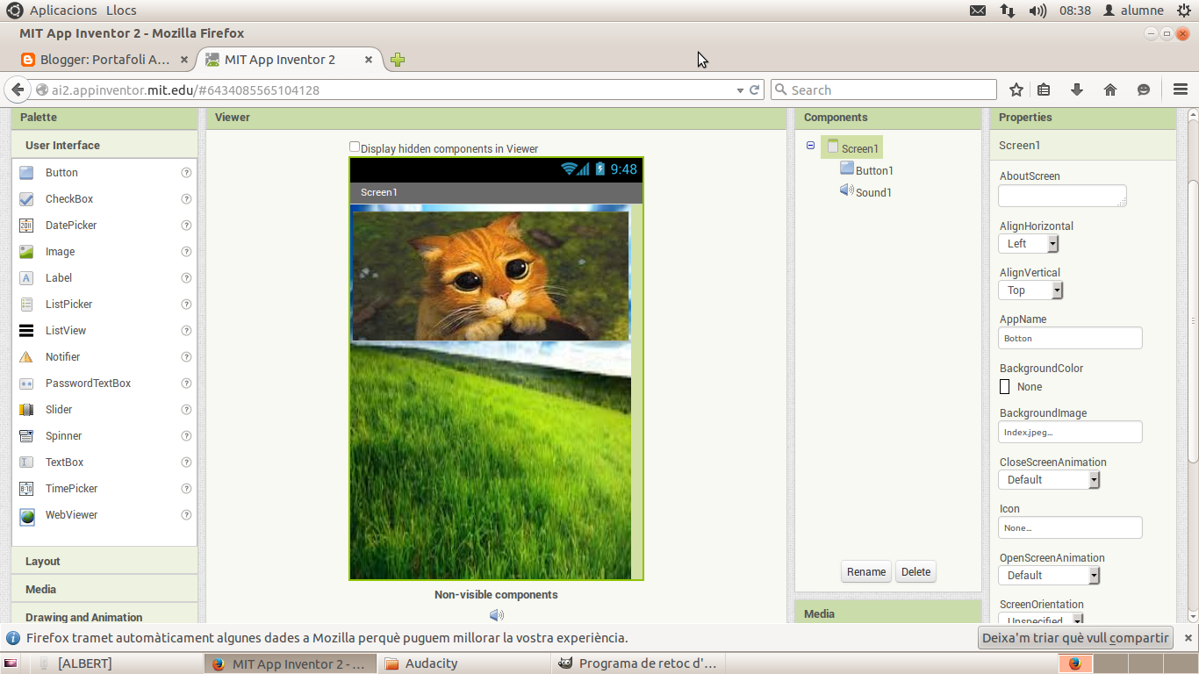Enable Display hidden components in Viewer
The height and width of the screenshot is (674, 1199).
point(355,147)
